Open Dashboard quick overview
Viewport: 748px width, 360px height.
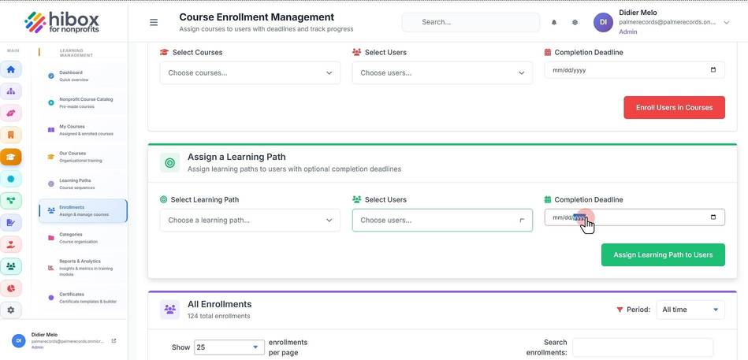(x=83, y=76)
